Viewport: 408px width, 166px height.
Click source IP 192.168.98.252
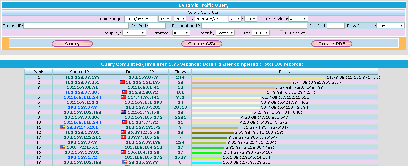coord(83,82)
